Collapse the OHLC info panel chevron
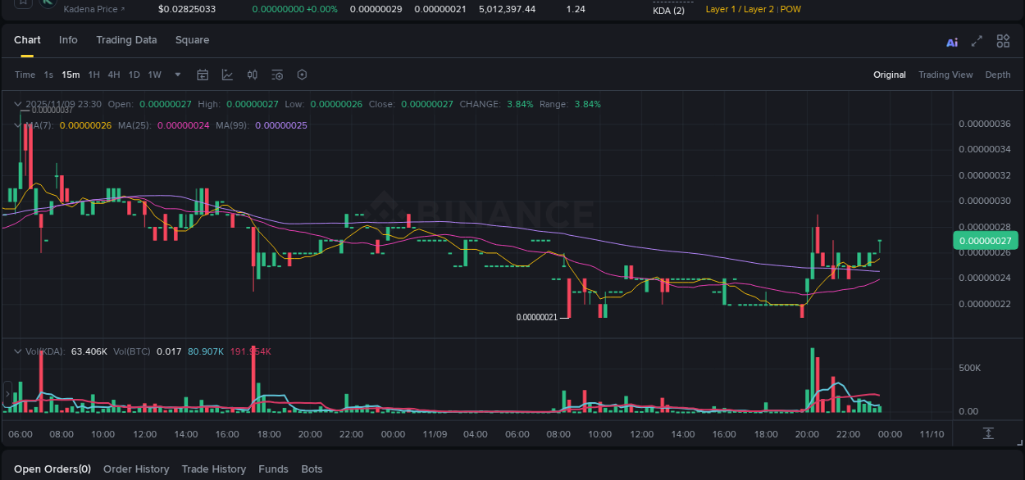The image size is (1025, 480). [18, 104]
